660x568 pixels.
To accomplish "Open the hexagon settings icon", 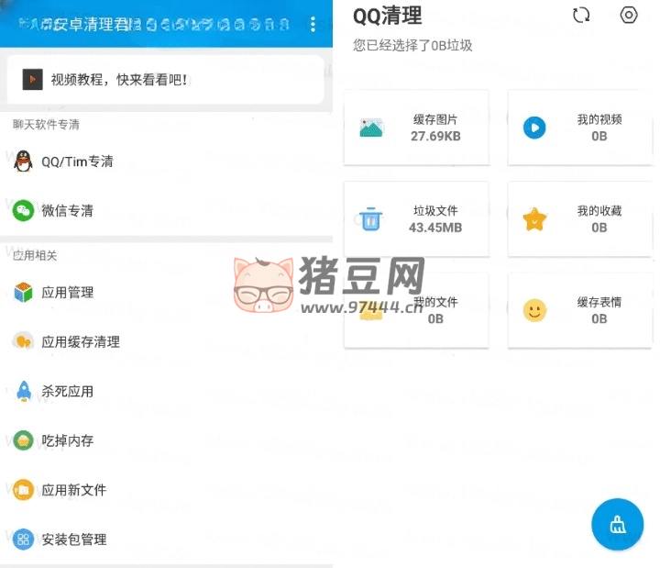I will pos(629,16).
